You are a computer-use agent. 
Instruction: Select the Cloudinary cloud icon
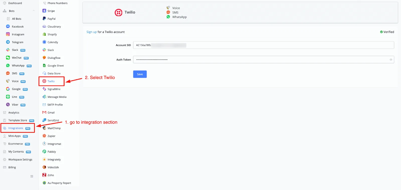(44, 26)
